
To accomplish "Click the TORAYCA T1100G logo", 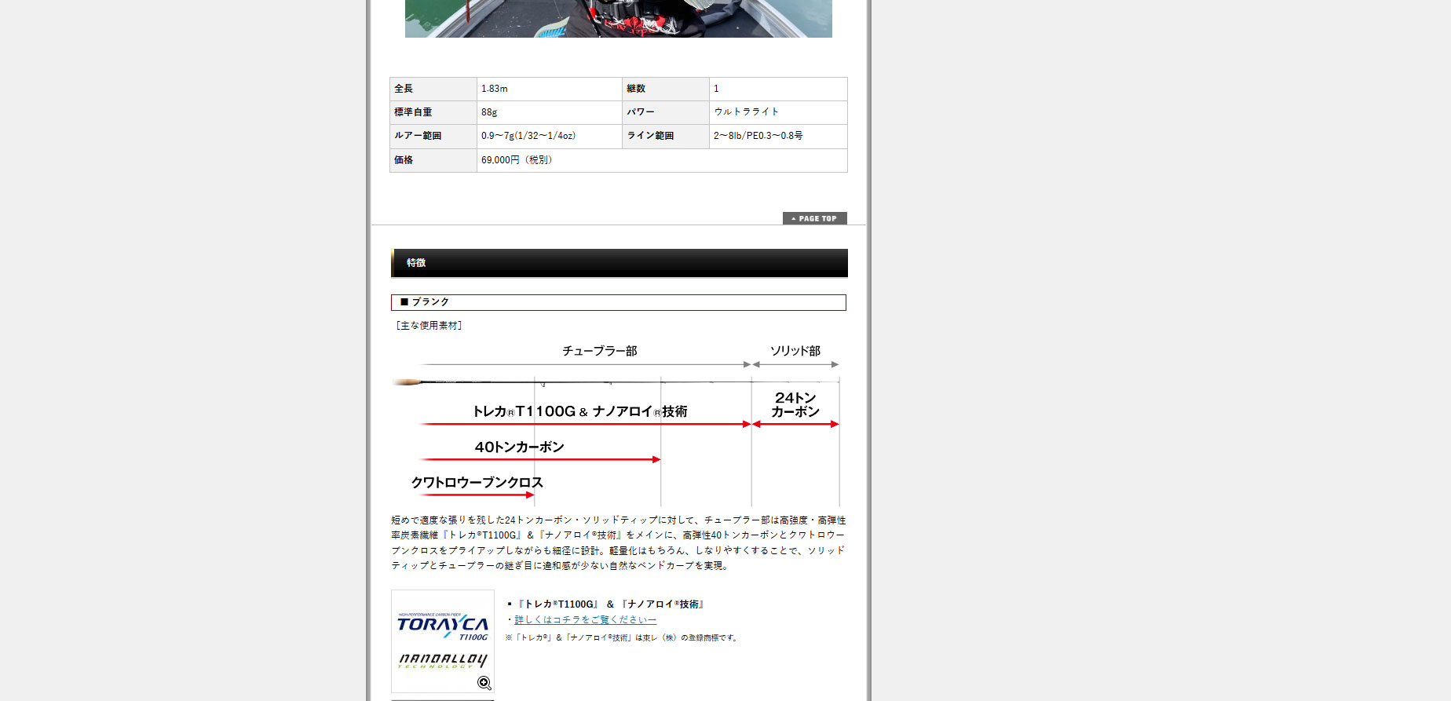I will pyautogui.click(x=443, y=626).
